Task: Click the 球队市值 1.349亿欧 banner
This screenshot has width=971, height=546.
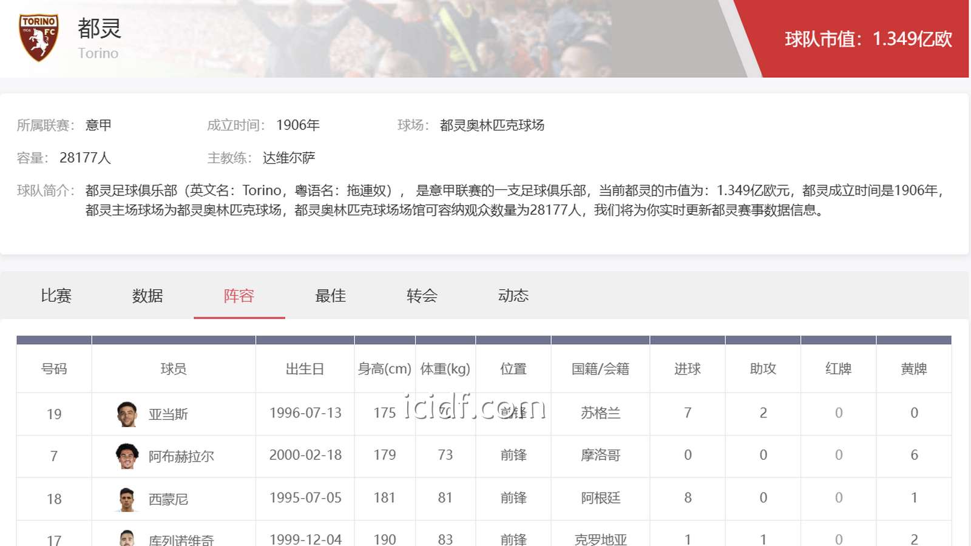Action: (868, 39)
